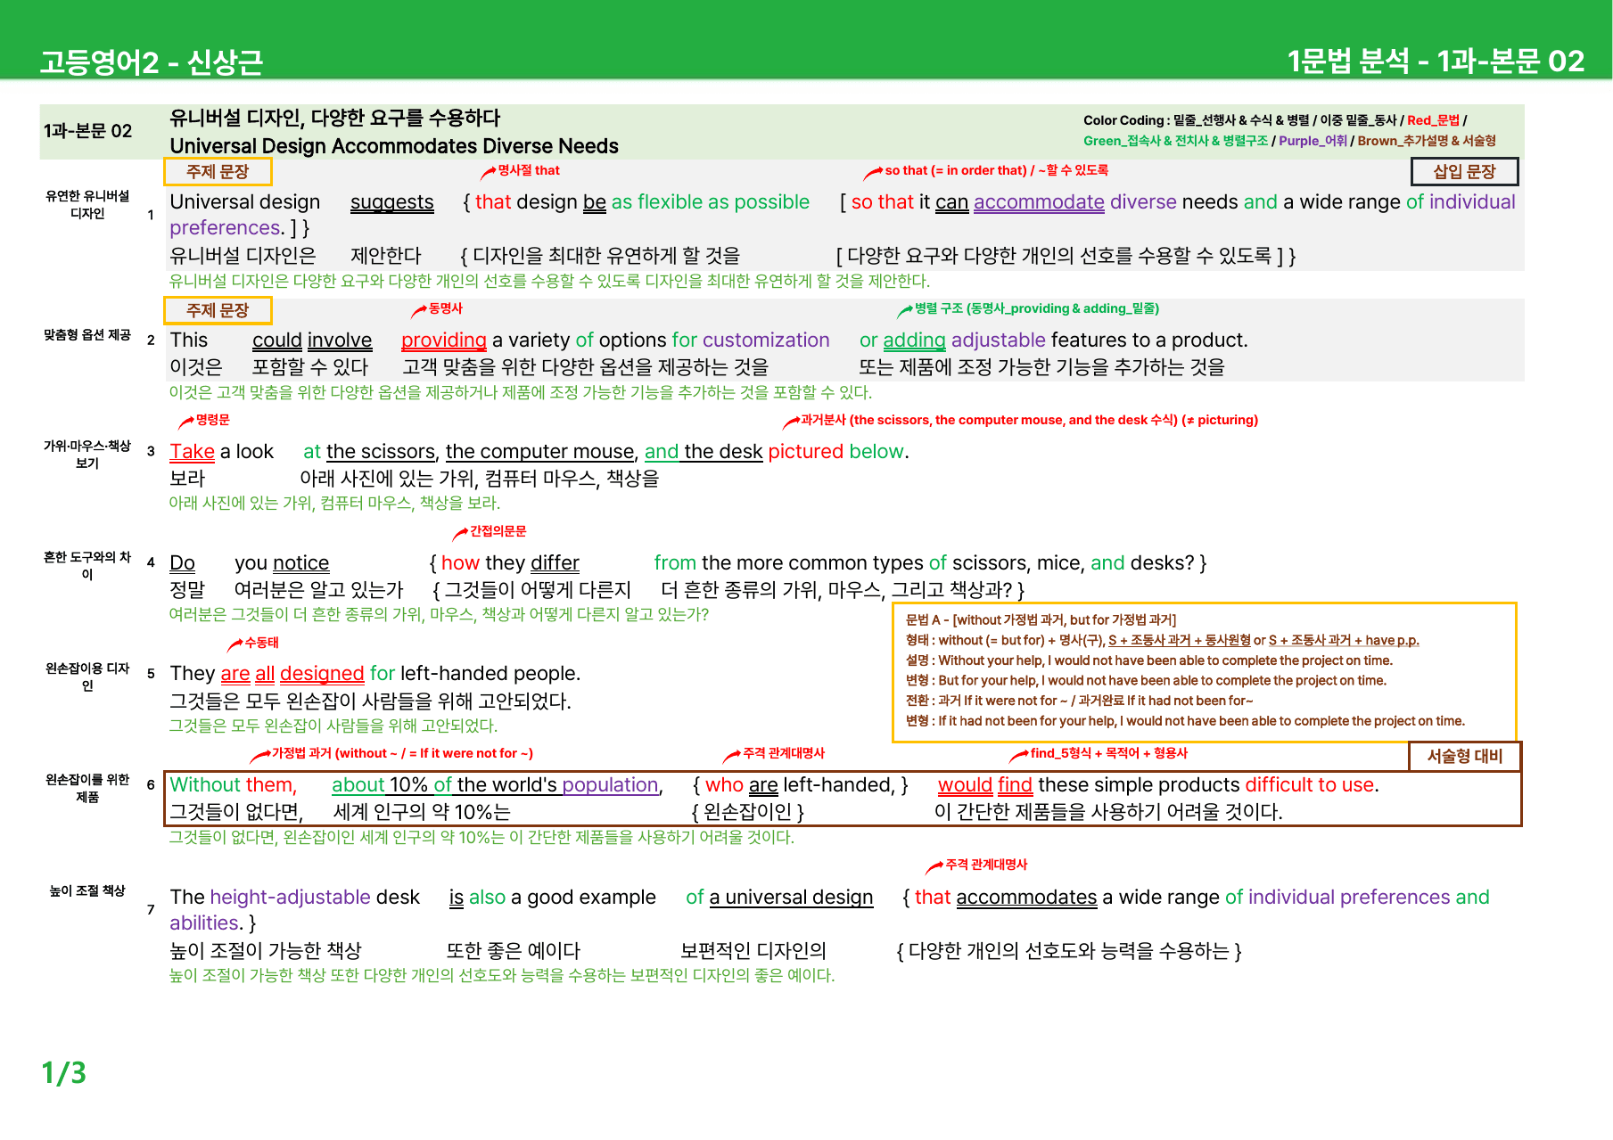This screenshot has height=1140, width=1613.
Task: Click the line '전환 : 과거 If it were not for ~'
Action: [x=1080, y=701]
